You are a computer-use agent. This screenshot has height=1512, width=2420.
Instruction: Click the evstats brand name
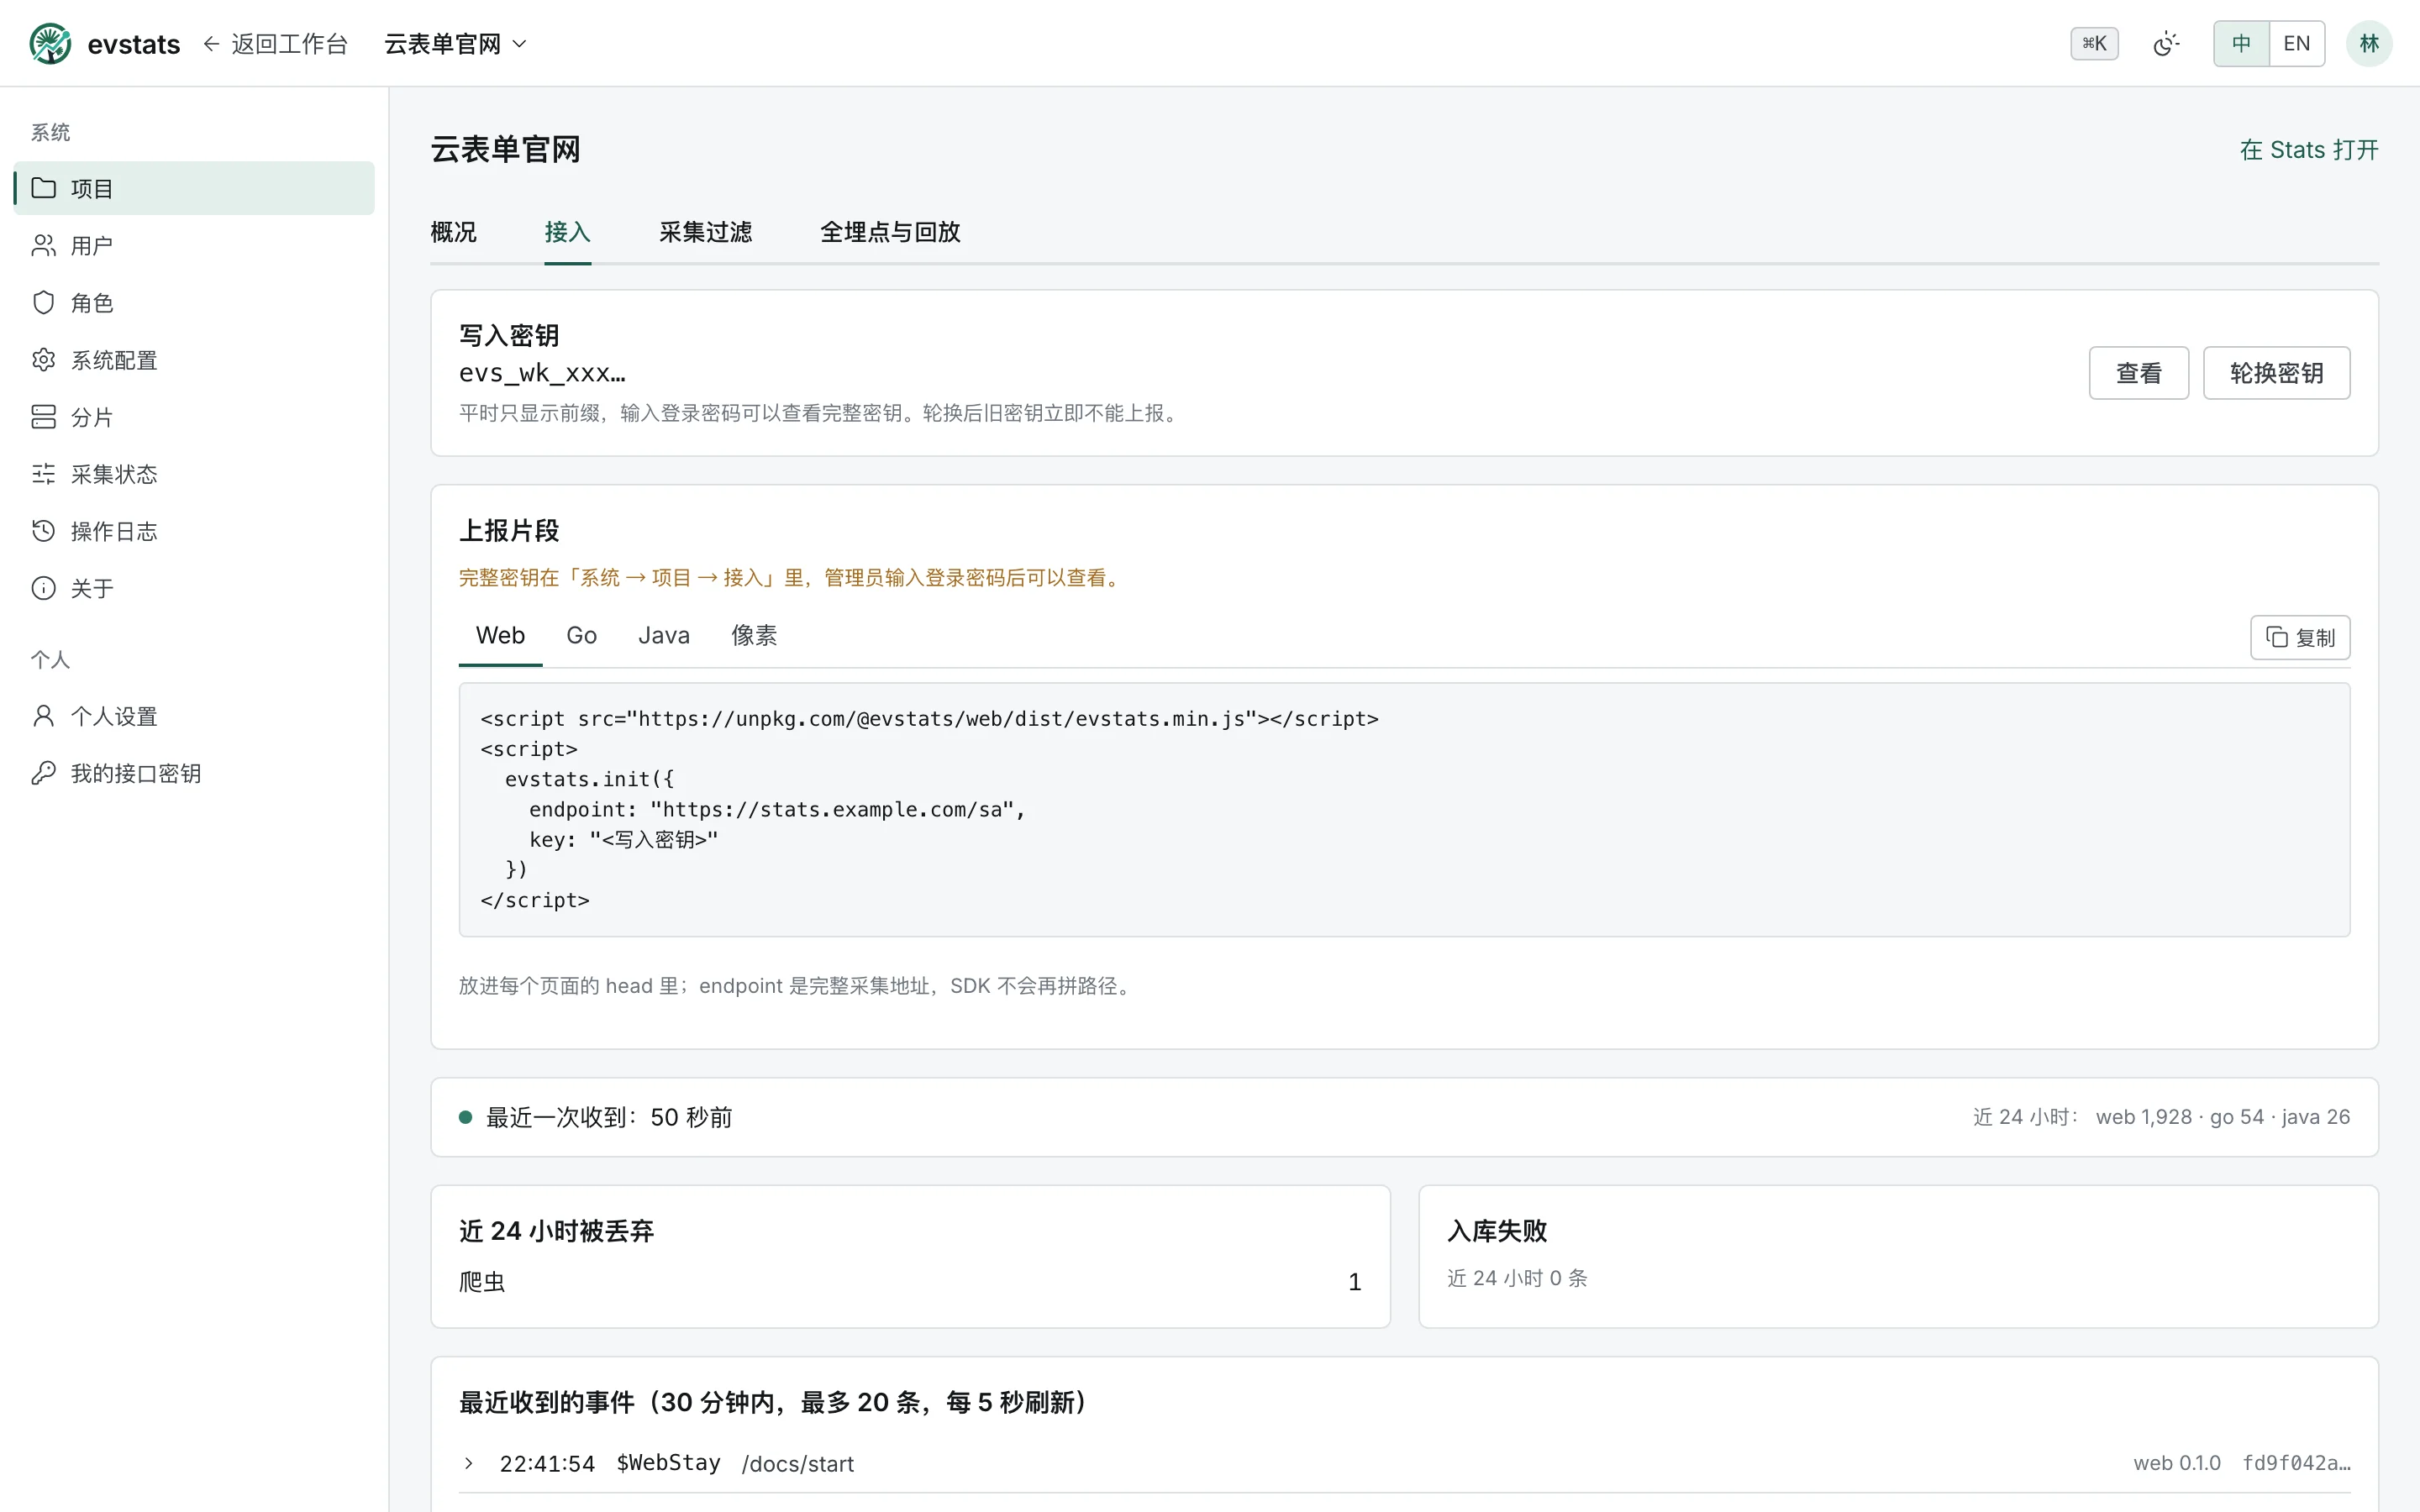[x=134, y=44]
